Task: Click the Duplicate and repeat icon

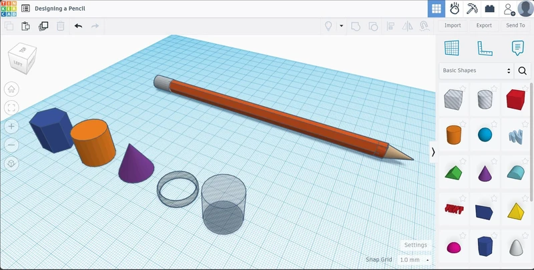Action: [43, 26]
